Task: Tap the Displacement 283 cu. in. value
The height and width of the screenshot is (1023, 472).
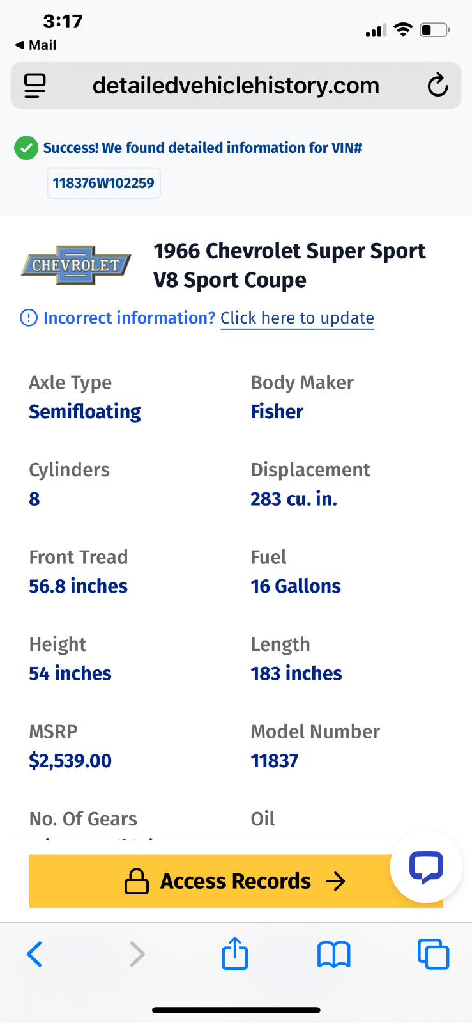Action: pyautogui.click(x=294, y=499)
